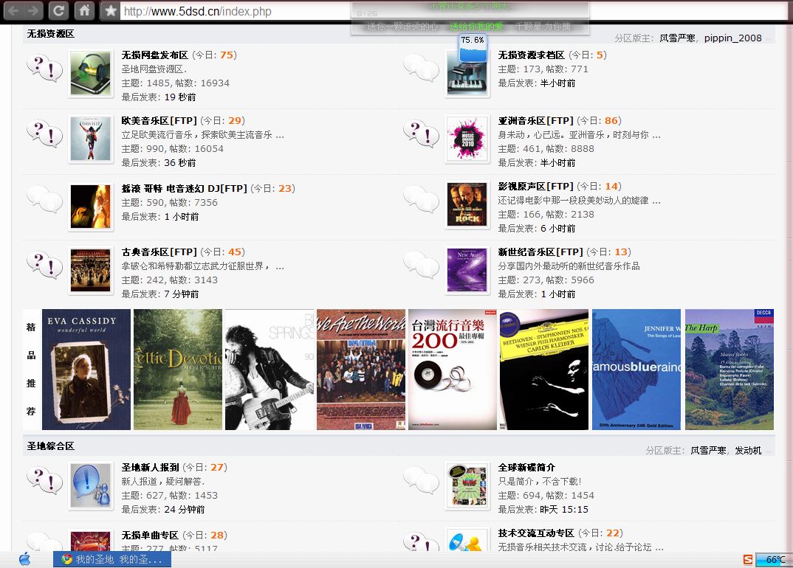View moderator 风雪严寒 in 无损资源区 header
793x568 pixels.
tap(677, 38)
